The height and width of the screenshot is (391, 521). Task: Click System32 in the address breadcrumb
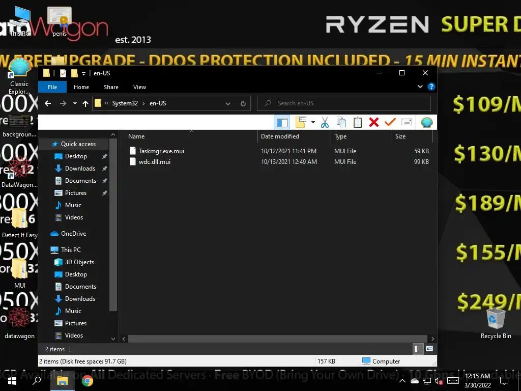coord(125,103)
